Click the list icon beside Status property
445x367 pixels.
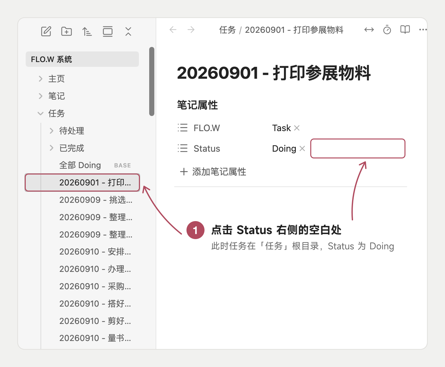(x=183, y=148)
